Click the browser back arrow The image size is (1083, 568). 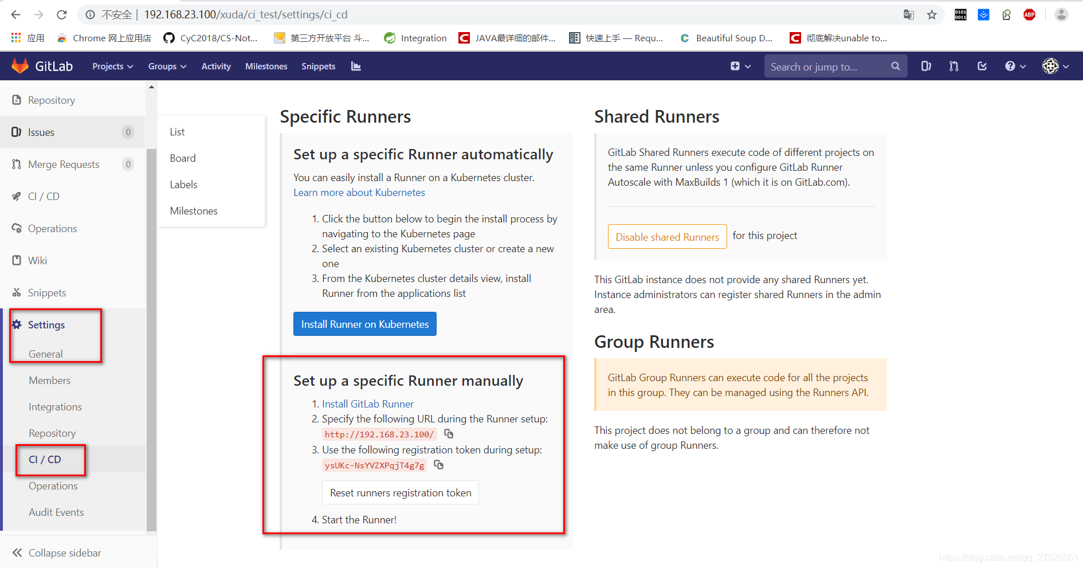pyautogui.click(x=16, y=14)
